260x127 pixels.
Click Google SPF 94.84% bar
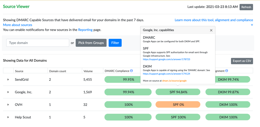(178, 92)
